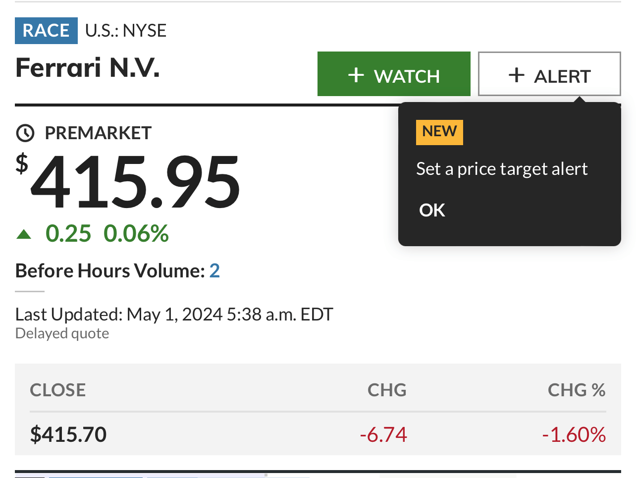This screenshot has width=636, height=478.
Task: Click the green 0.06% percent change
Action: click(x=136, y=233)
